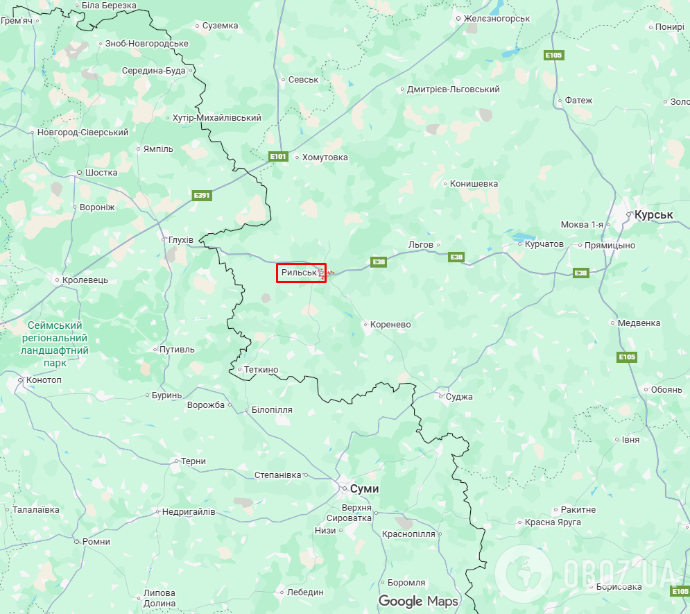Select the E105 shield below Медвенка
Screen dimensions: 690x614
pos(627,357)
